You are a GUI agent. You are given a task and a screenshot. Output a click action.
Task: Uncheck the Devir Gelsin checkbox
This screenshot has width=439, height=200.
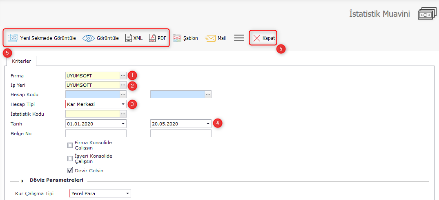[70, 170]
